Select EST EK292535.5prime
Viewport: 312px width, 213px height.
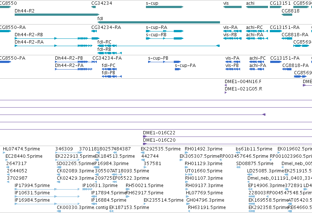point(161,149)
